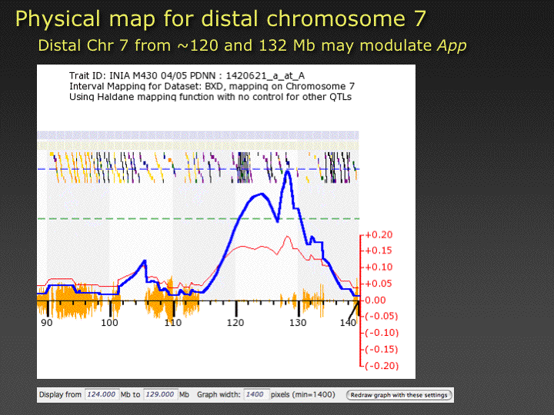Click the black triangle marker near 140 Mb
554x415 pixels.
point(354,309)
